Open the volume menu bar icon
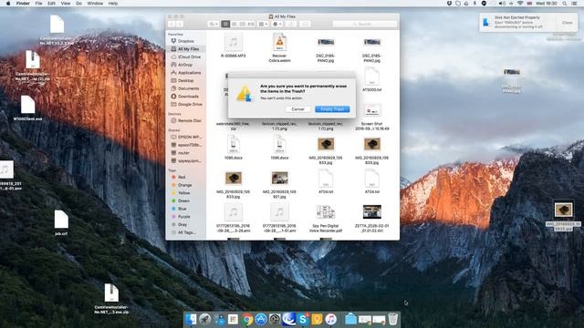 click(x=502, y=4)
